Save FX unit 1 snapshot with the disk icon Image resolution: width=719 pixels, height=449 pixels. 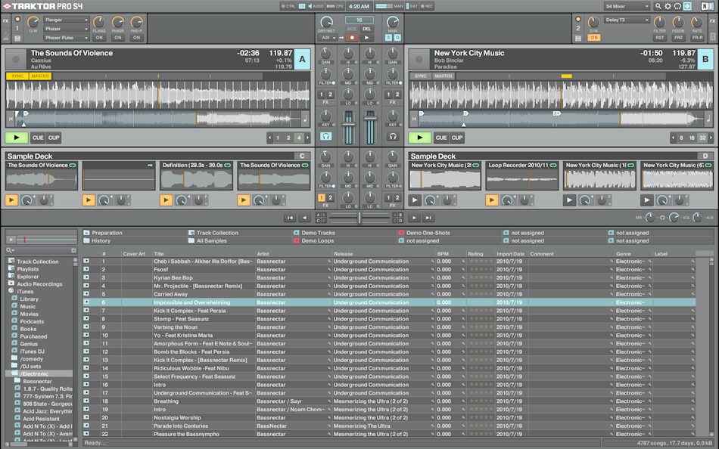[x=17, y=39]
